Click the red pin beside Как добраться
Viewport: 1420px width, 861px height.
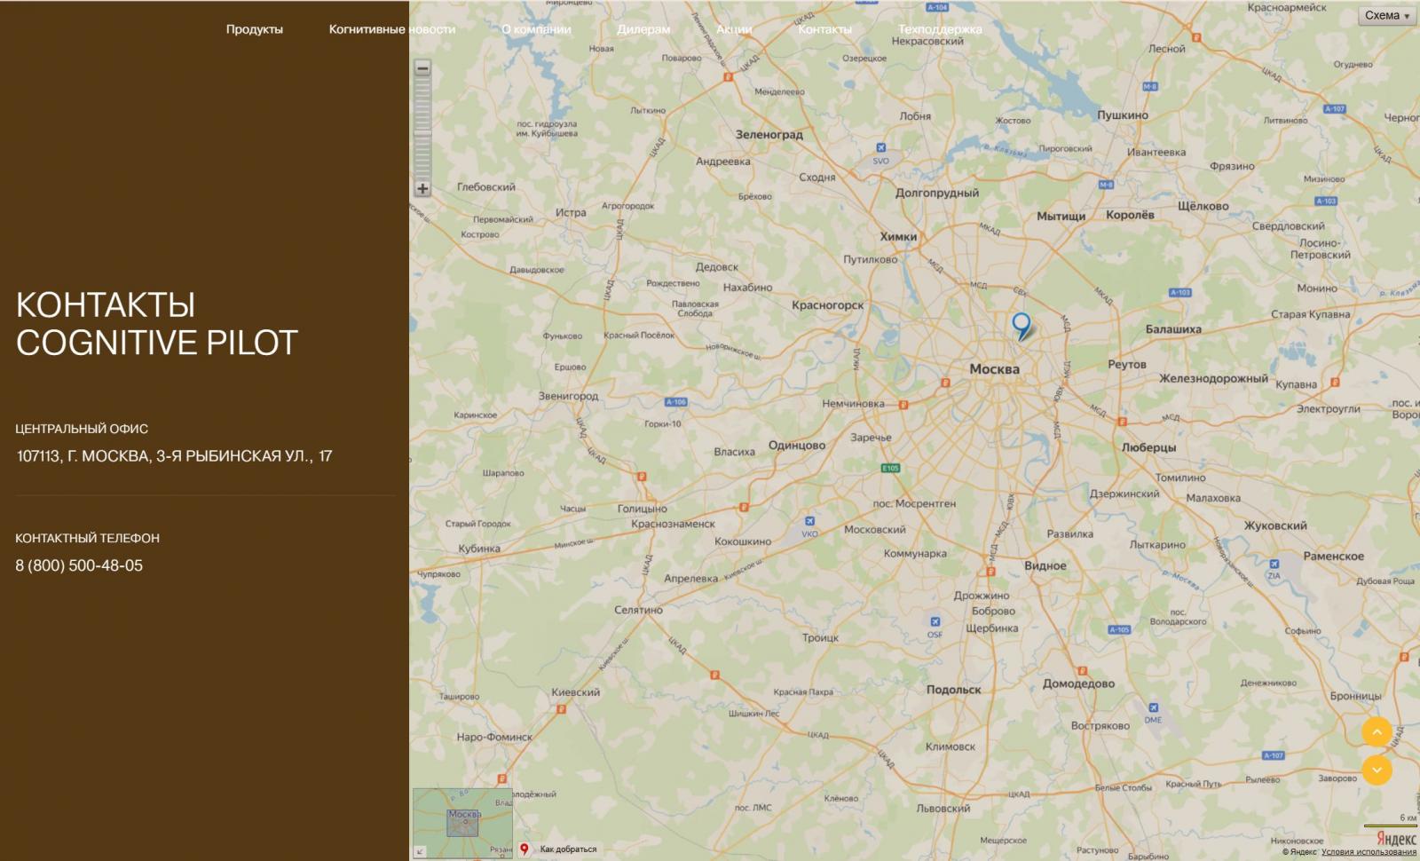525,849
